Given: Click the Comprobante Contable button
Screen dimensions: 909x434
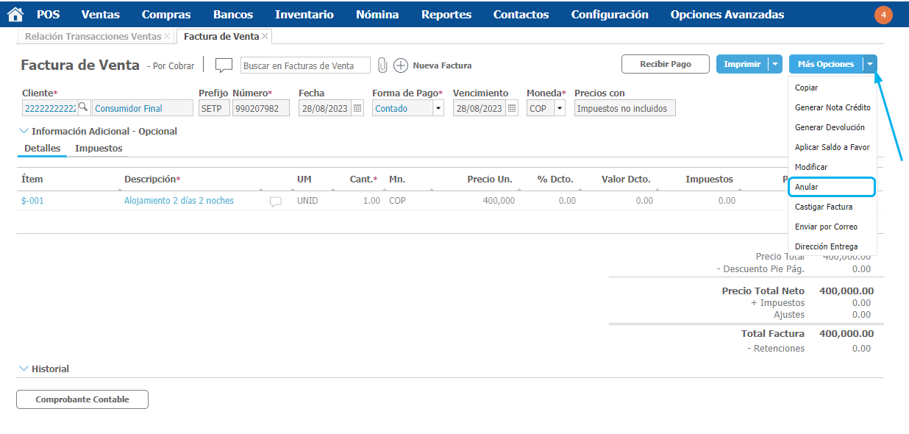Looking at the screenshot, I should 82,399.
